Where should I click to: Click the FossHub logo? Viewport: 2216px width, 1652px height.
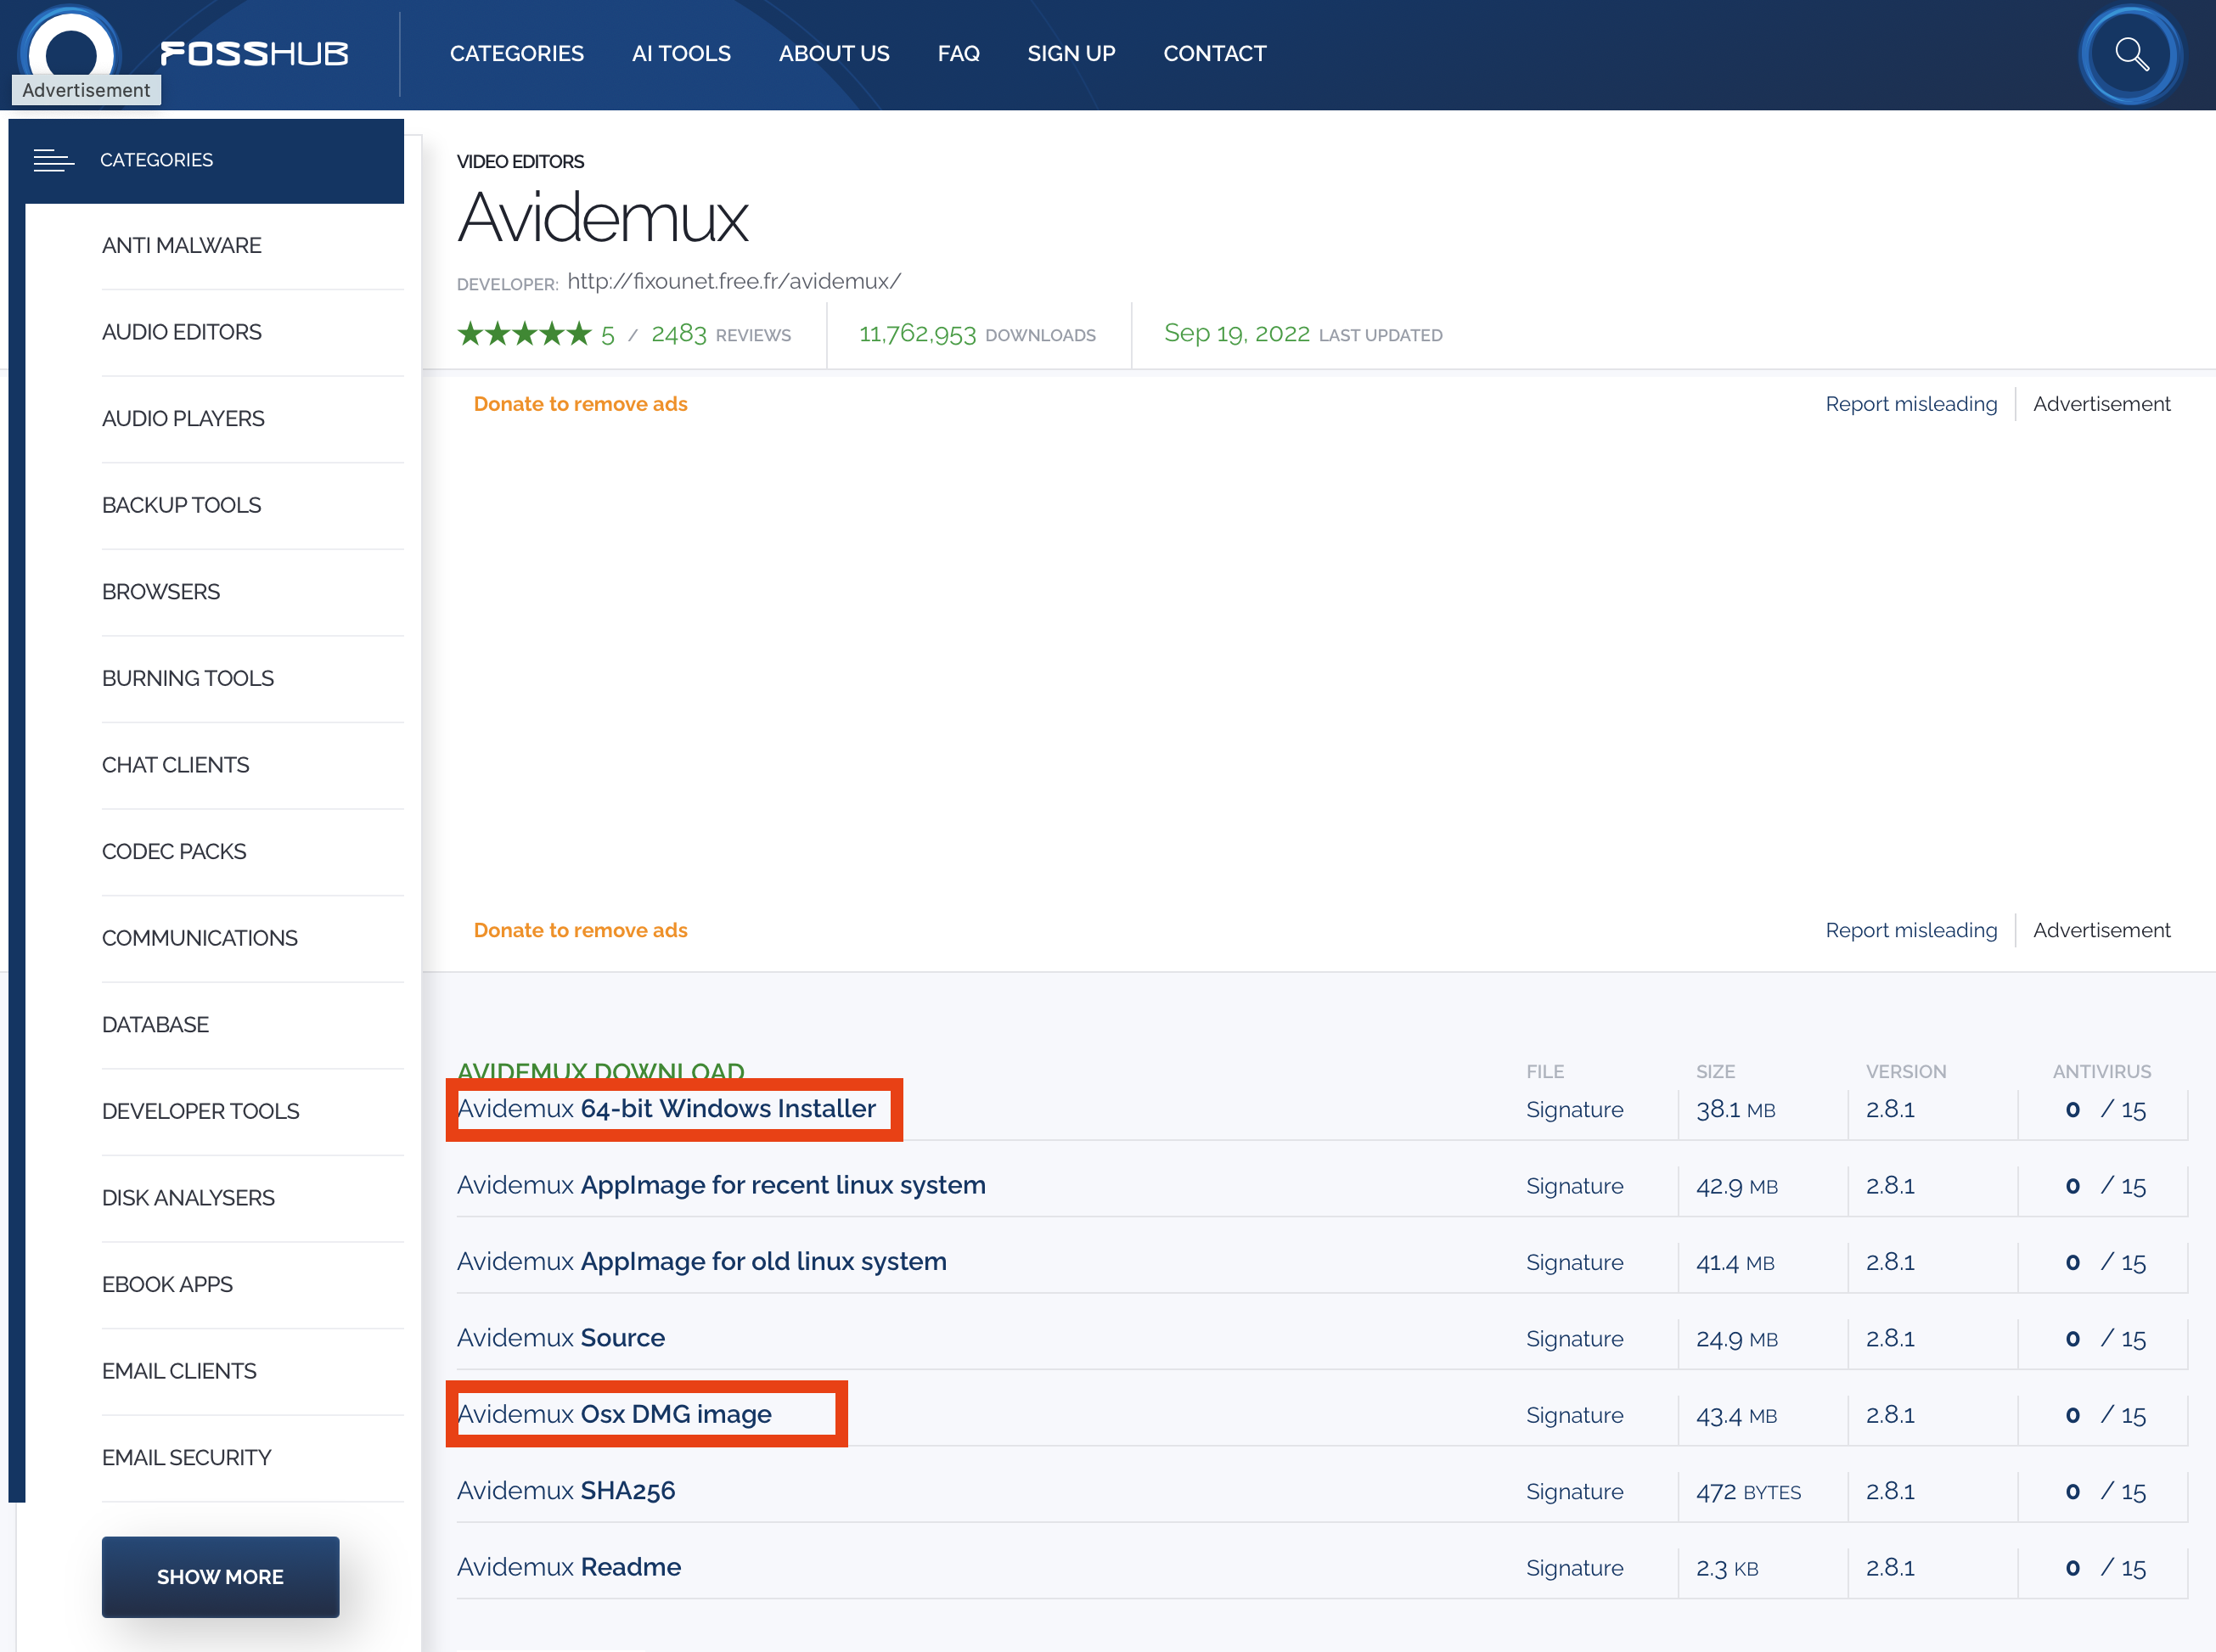(253, 54)
